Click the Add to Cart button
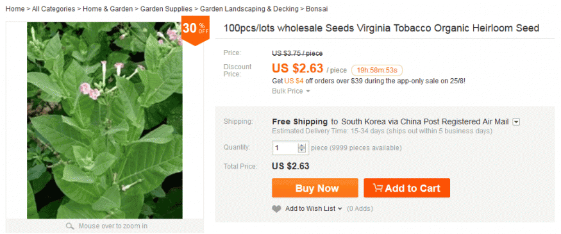The height and width of the screenshot is (234, 561). click(x=406, y=188)
